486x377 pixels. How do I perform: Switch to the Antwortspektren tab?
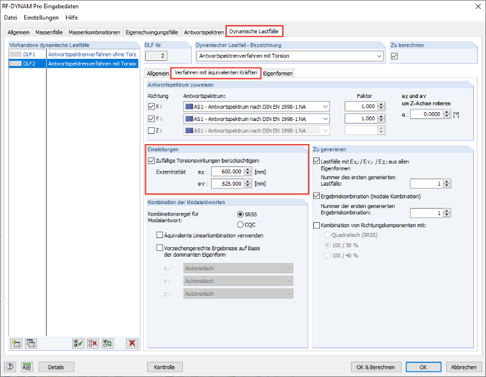[x=203, y=32]
